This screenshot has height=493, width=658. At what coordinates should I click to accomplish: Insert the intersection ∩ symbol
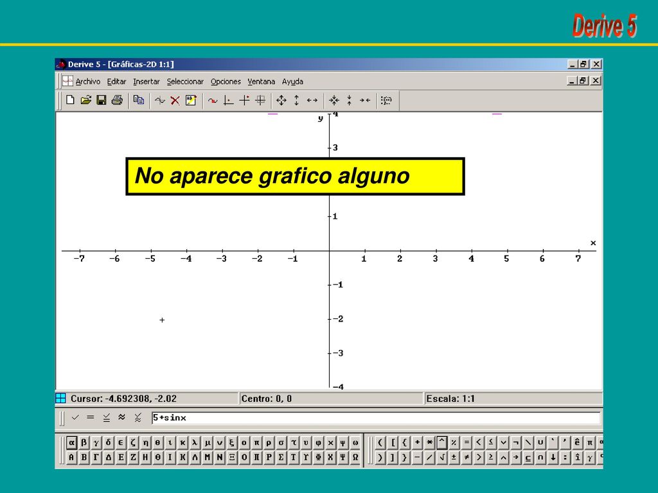pyautogui.click(x=540, y=457)
